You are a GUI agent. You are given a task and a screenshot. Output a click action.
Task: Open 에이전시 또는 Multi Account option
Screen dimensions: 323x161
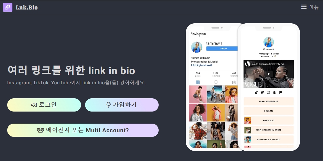[x=83, y=130]
